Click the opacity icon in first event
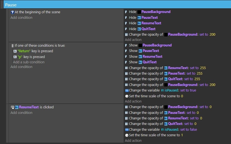Image resolution: width=231 pixels, height=144 pixels. [x=127, y=35]
